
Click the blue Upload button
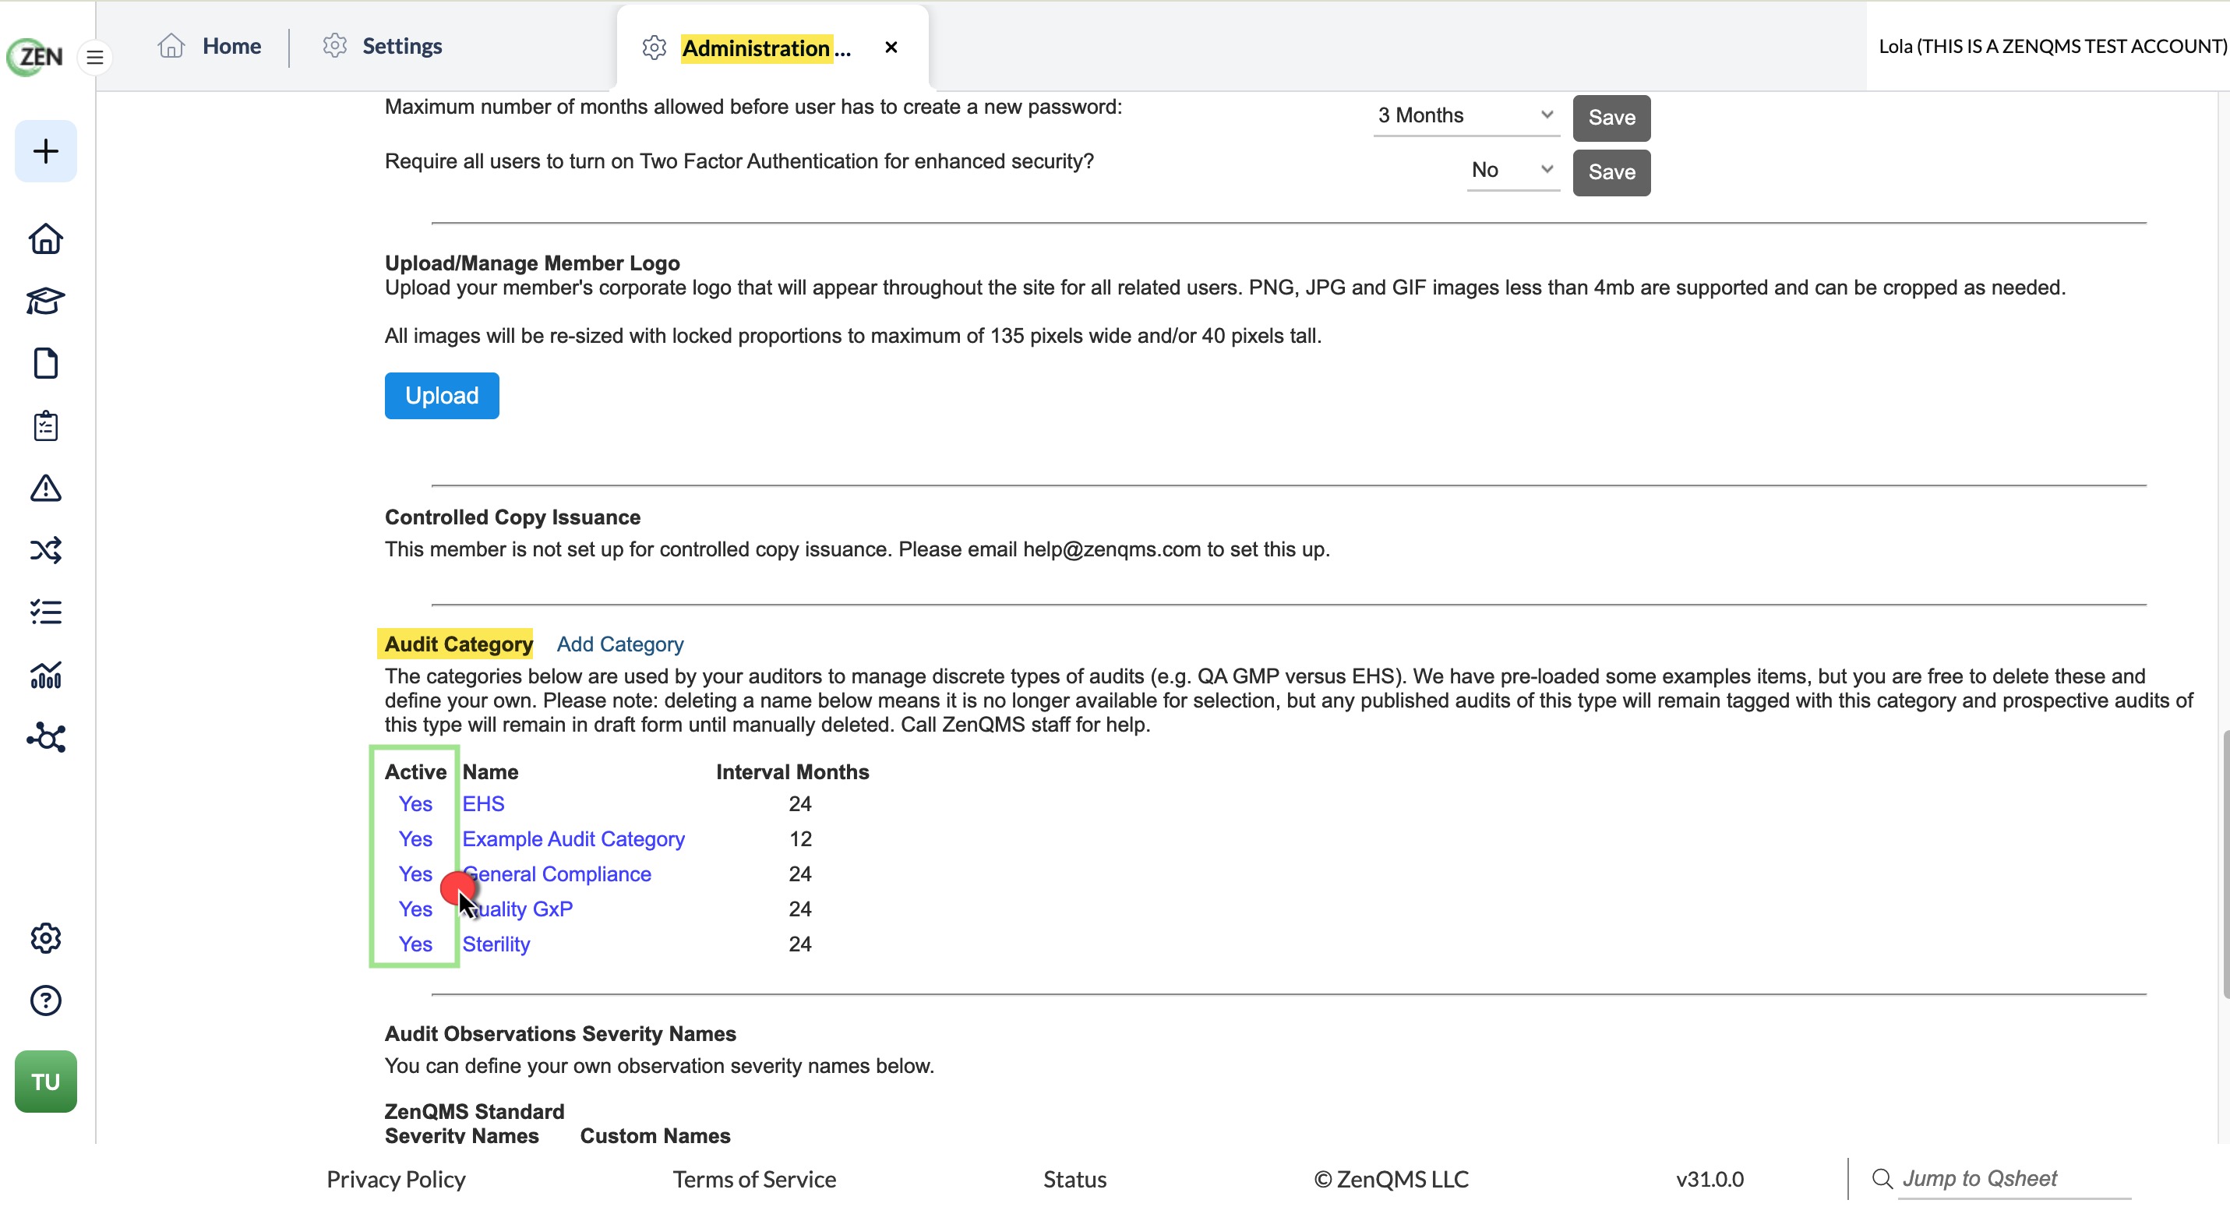tap(442, 396)
